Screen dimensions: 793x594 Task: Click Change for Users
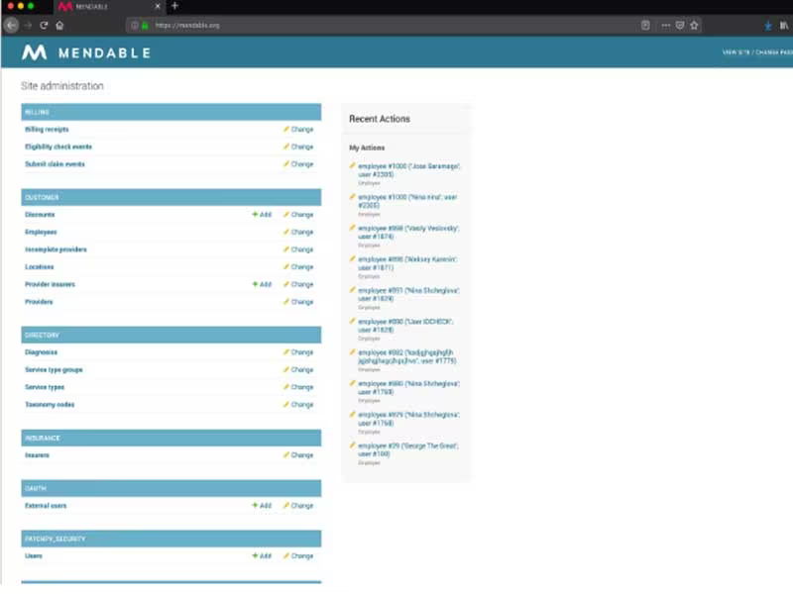coord(299,555)
